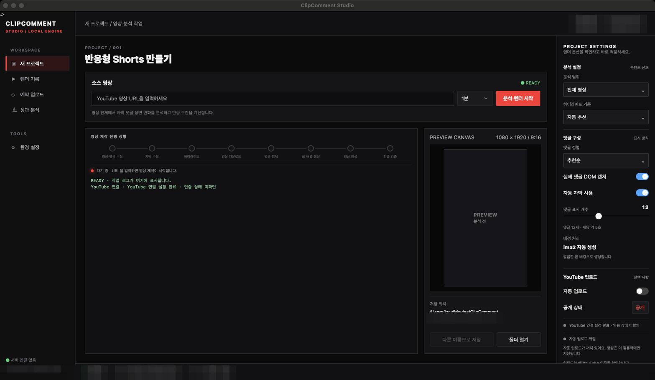Click the 서버 연결 없음 status text
Viewport: 655px width, 380px height.
23,360
